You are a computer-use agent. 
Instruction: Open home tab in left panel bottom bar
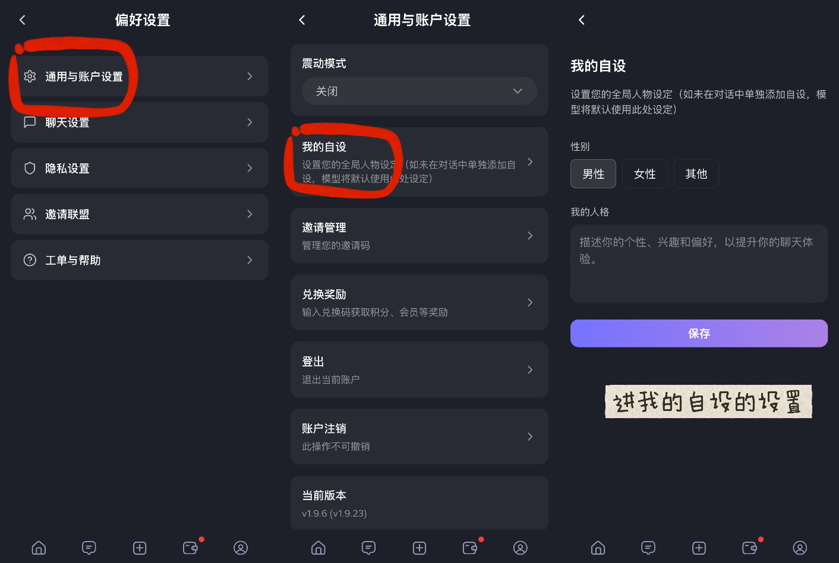coord(39,548)
